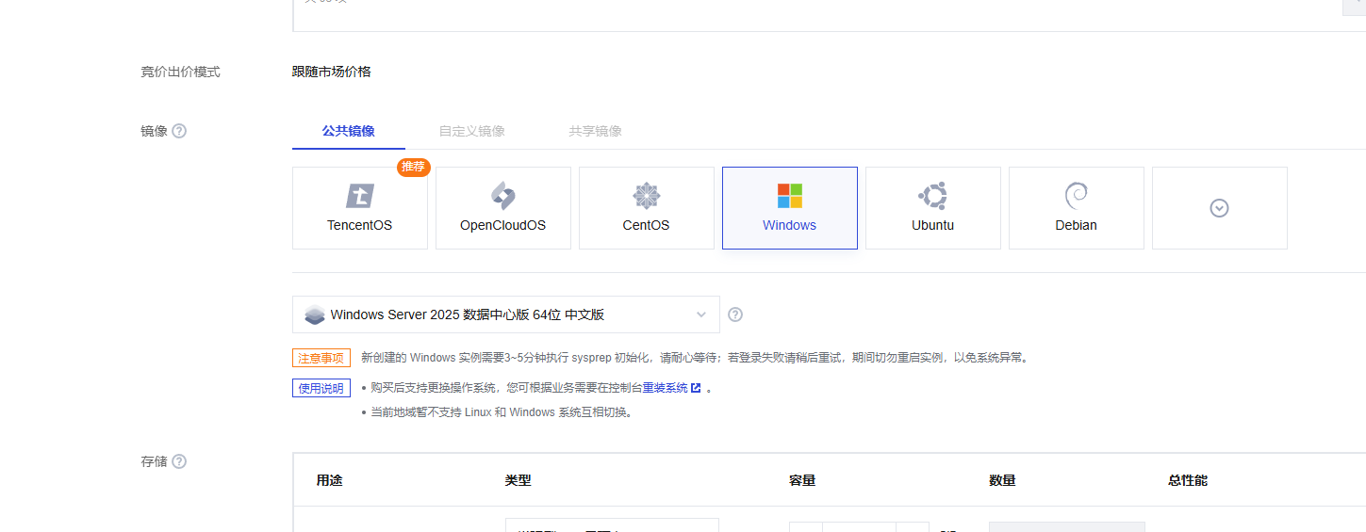Click the 注意事项 tag
Screen dimensions: 1366x532
(x=321, y=358)
